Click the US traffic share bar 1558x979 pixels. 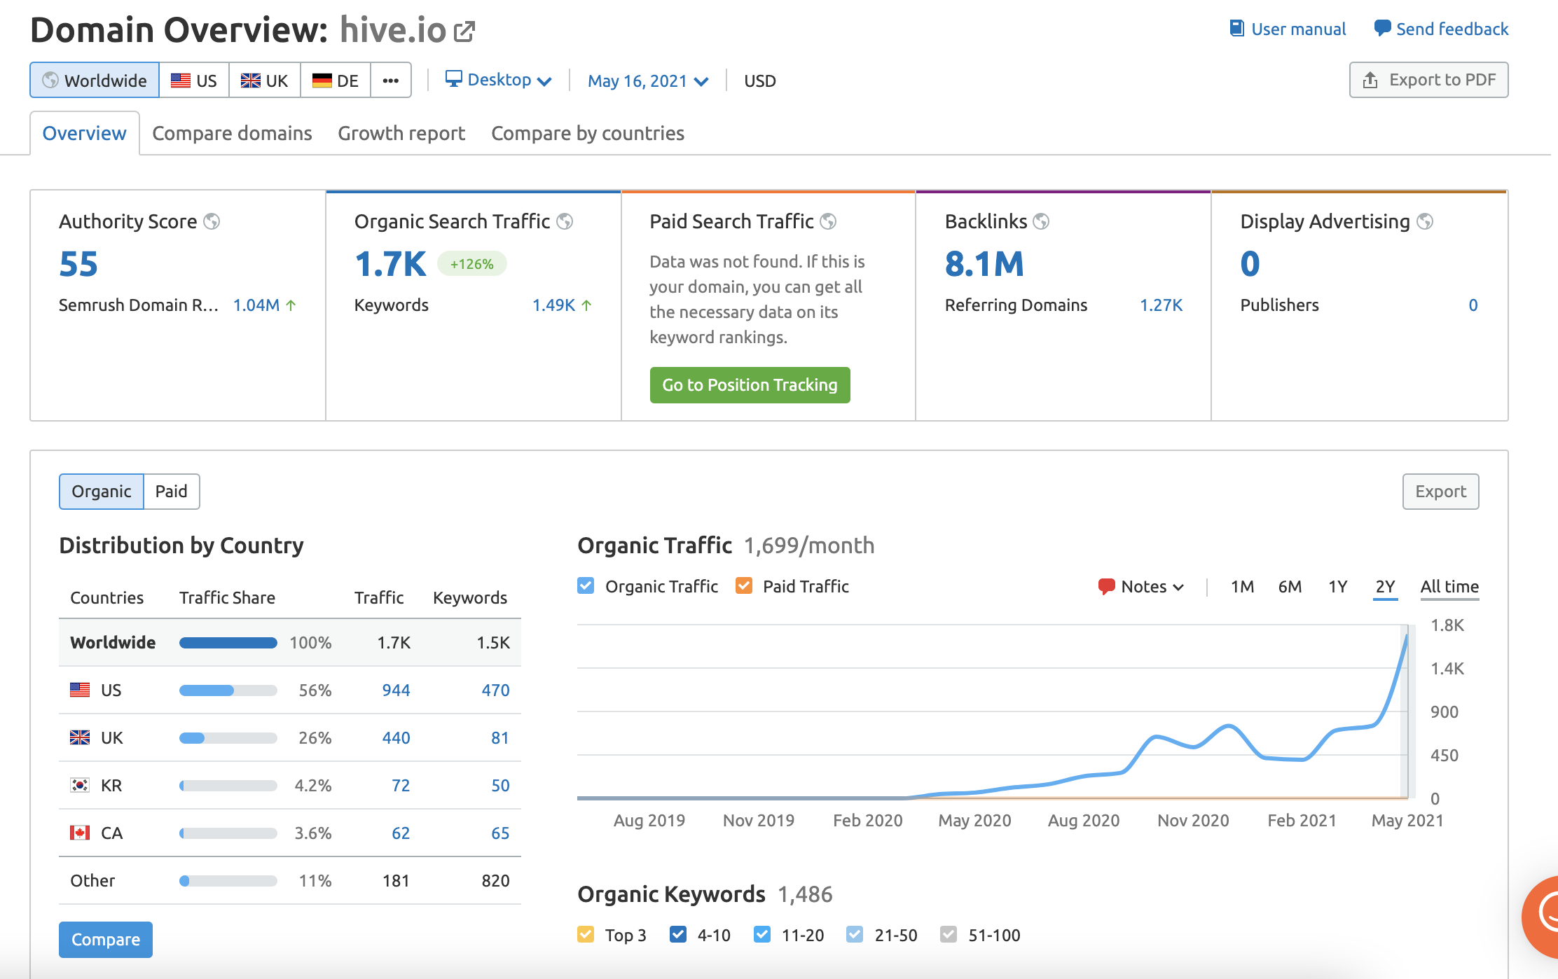pos(228,690)
